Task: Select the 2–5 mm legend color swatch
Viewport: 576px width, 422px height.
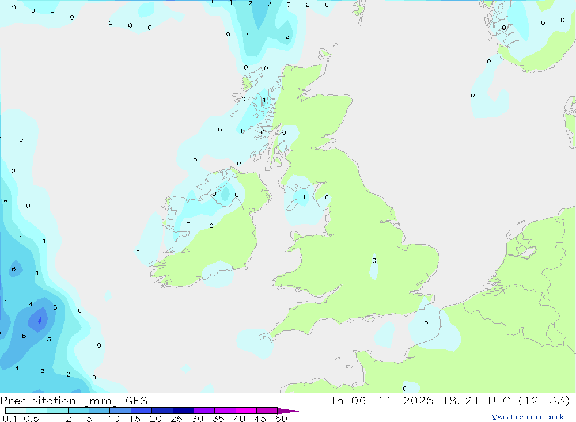Action: click(78, 410)
